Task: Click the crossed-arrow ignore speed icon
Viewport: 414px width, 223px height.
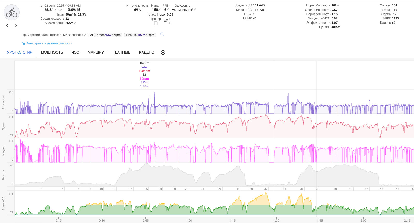Action: coord(24,44)
